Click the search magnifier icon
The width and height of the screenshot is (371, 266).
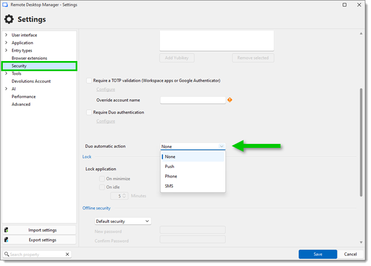[7, 254]
